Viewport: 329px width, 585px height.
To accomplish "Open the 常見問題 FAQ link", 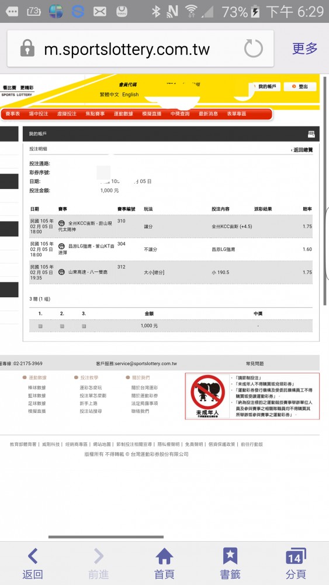I will 255,363.
